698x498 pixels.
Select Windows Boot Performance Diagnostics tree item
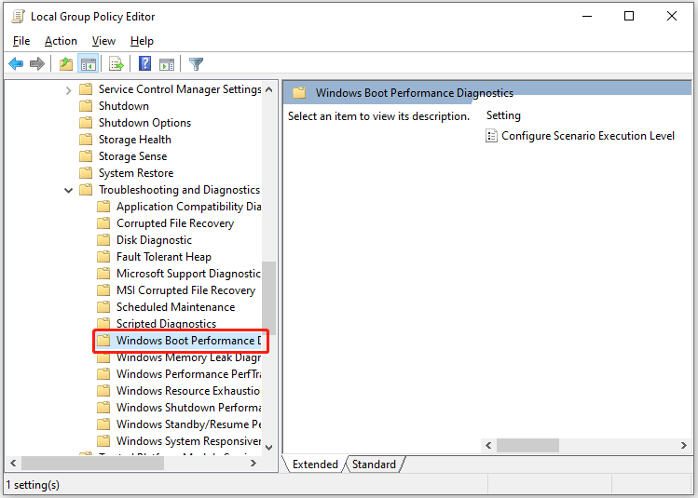pos(189,341)
